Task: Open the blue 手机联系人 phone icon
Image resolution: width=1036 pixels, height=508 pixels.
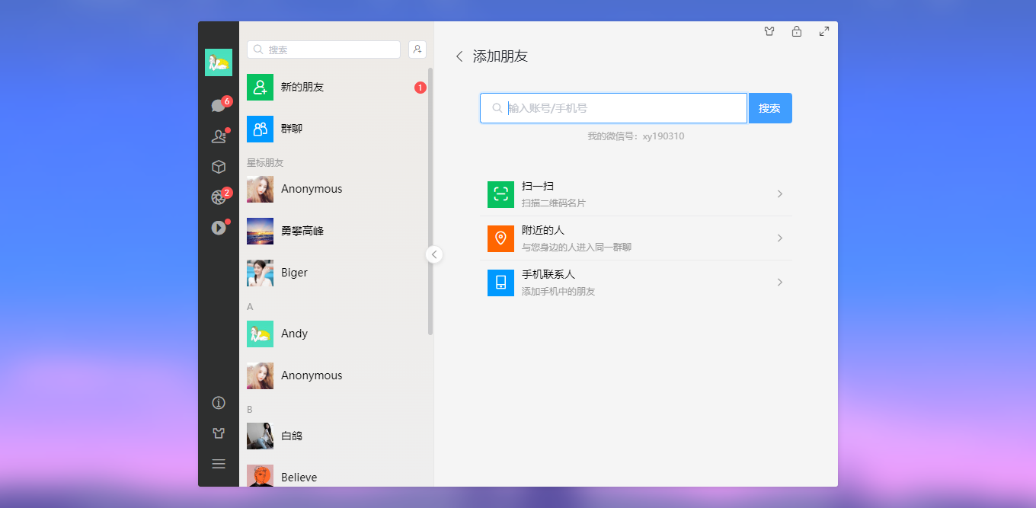Action: coord(500,282)
